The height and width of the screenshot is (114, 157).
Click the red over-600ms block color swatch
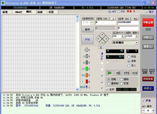pyautogui.click(x=87, y=81)
